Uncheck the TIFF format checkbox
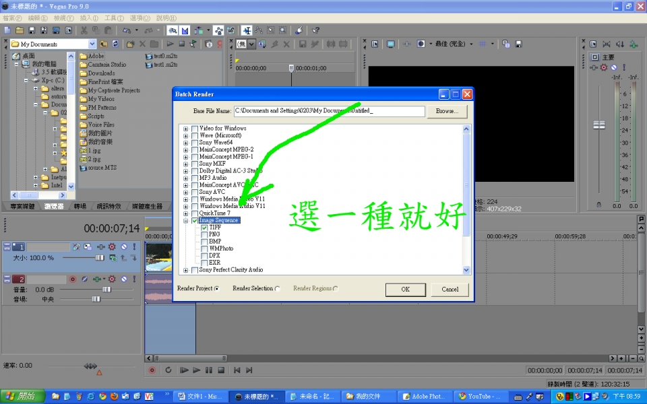The width and height of the screenshot is (647, 404). tap(204, 228)
